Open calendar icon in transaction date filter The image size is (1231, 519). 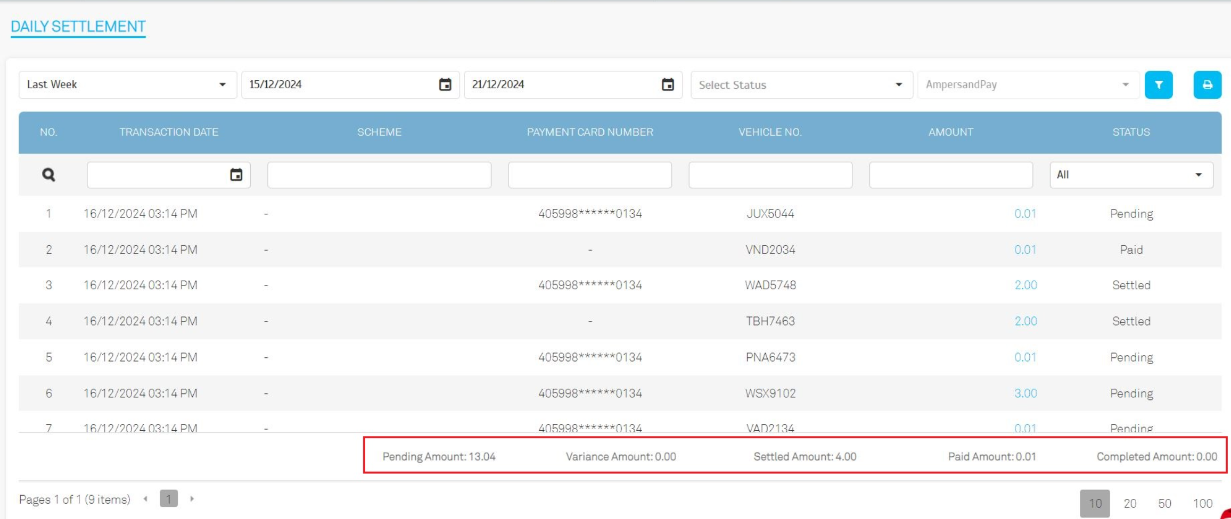click(236, 175)
